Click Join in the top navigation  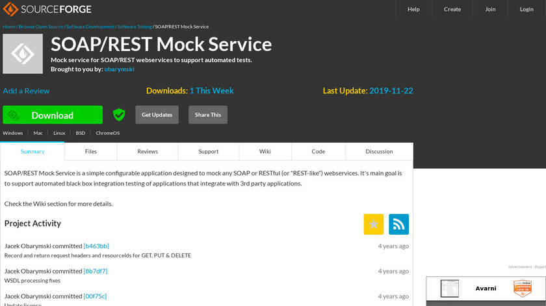pos(490,9)
